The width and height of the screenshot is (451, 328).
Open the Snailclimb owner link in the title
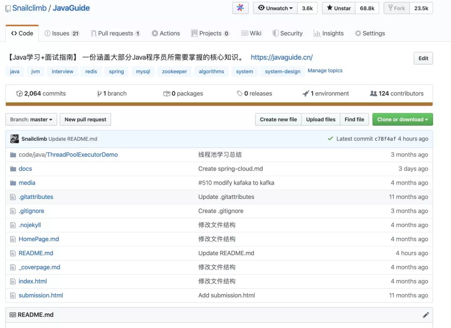point(29,8)
